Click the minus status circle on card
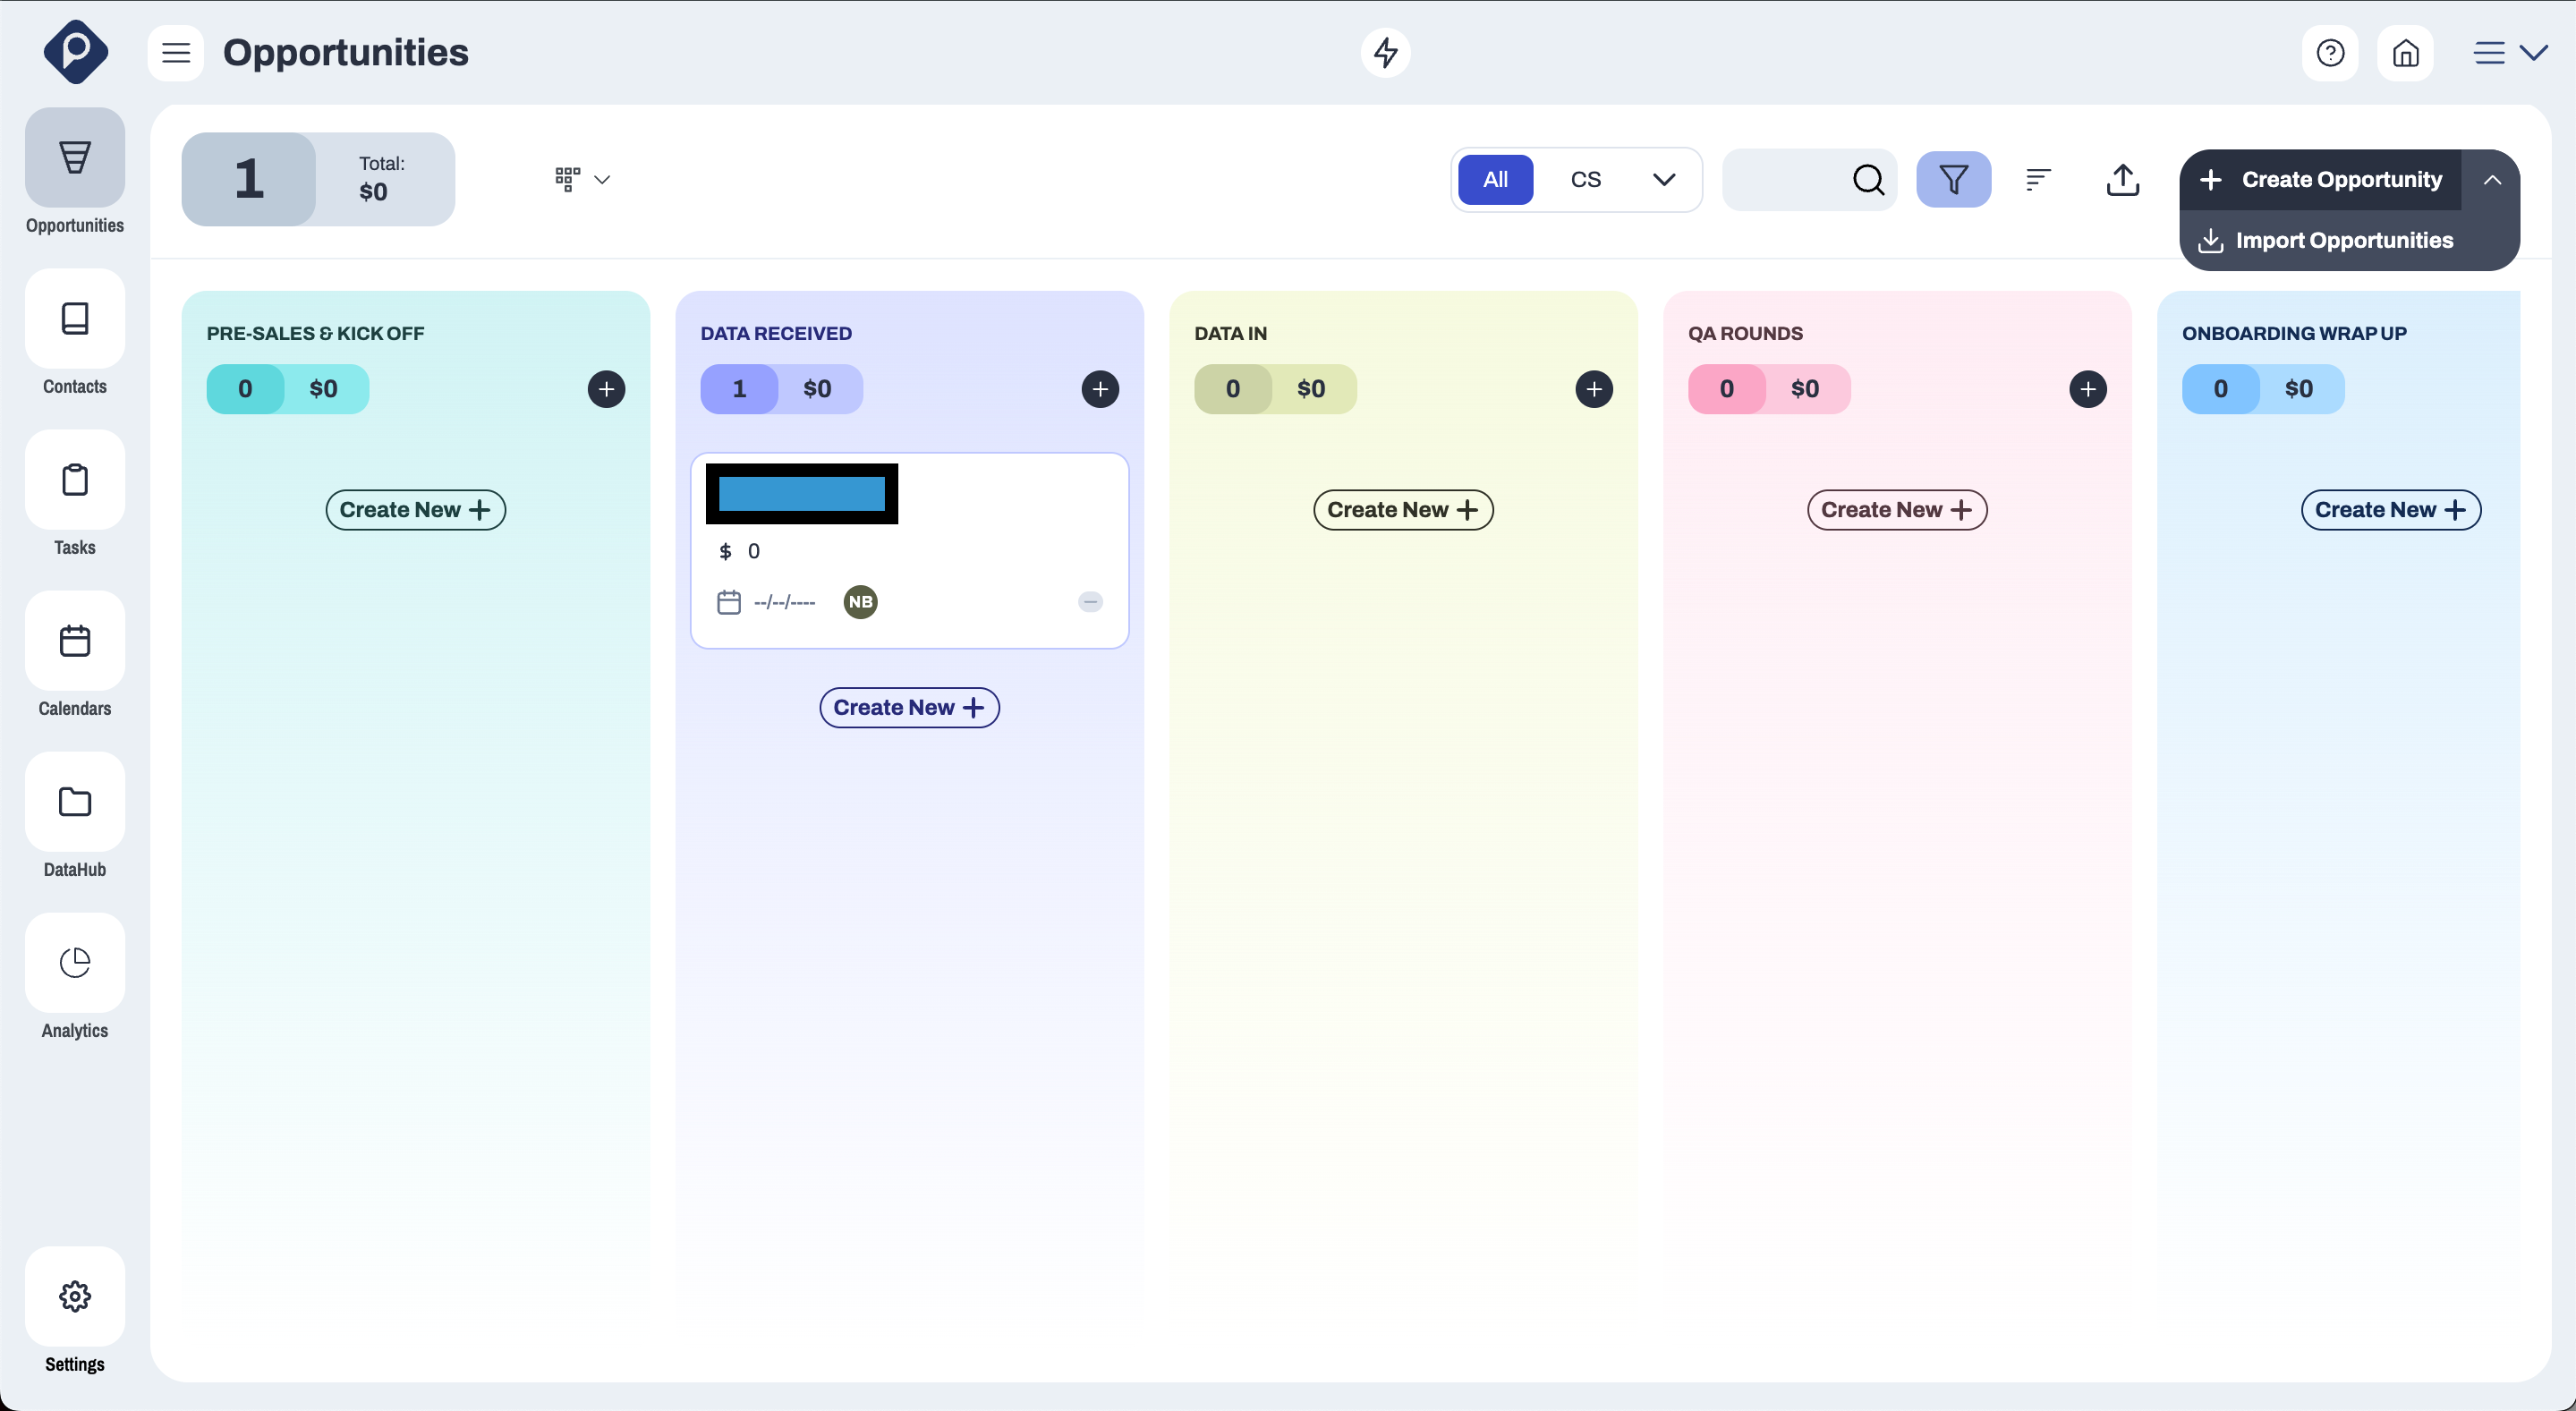 click(x=1090, y=602)
